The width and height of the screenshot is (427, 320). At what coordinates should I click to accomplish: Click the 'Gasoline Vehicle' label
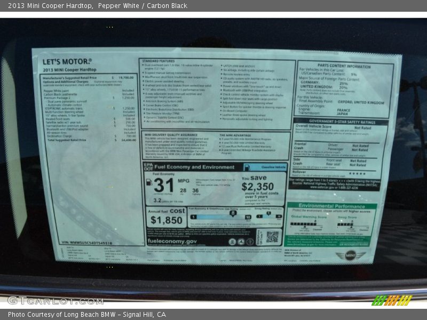[273, 167]
